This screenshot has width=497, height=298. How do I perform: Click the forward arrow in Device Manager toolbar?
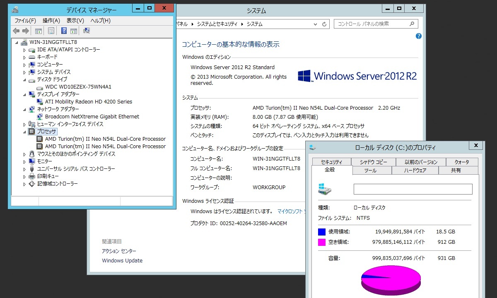pos(26,31)
